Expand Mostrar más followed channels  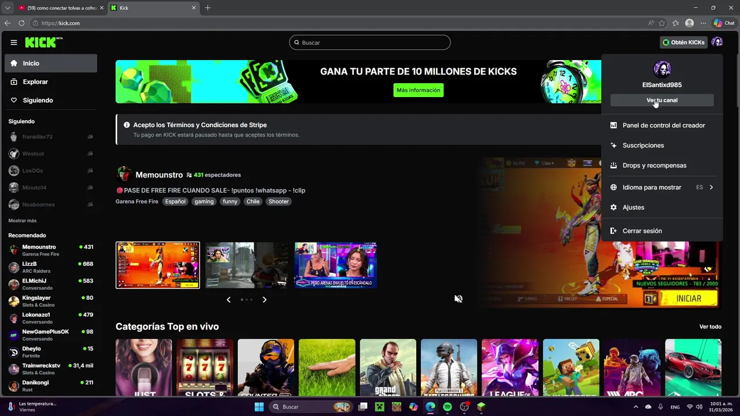click(x=23, y=221)
